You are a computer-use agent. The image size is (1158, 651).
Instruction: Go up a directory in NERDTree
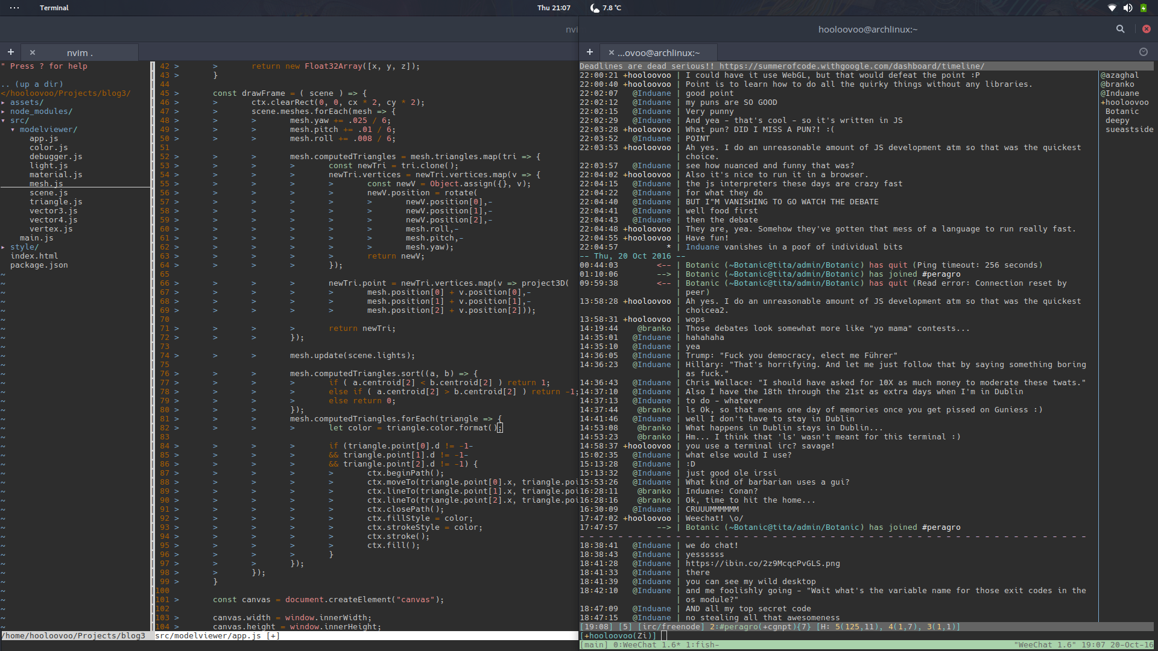(x=32, y=84)
